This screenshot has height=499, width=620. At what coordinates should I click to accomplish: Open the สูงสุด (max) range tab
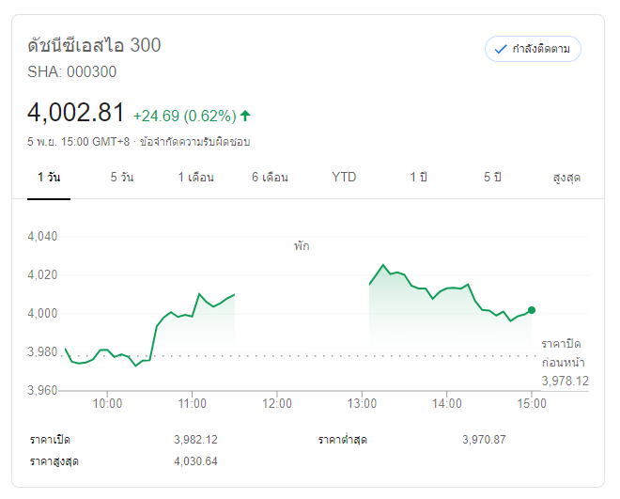[566, 177]
